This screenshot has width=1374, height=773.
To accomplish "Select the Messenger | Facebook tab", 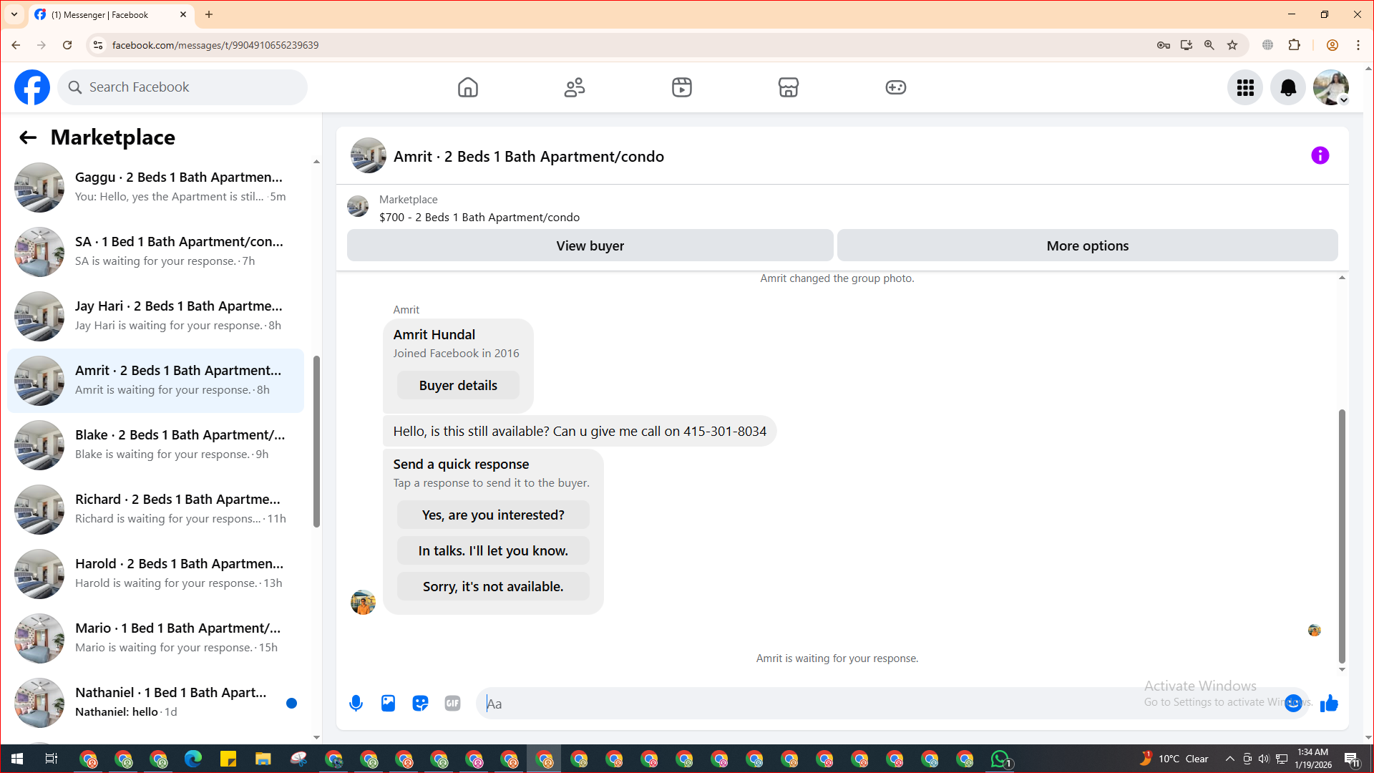I will (111, 14).
